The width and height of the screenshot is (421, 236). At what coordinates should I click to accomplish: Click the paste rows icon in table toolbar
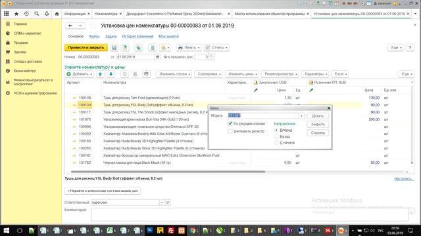coord(136,74)
